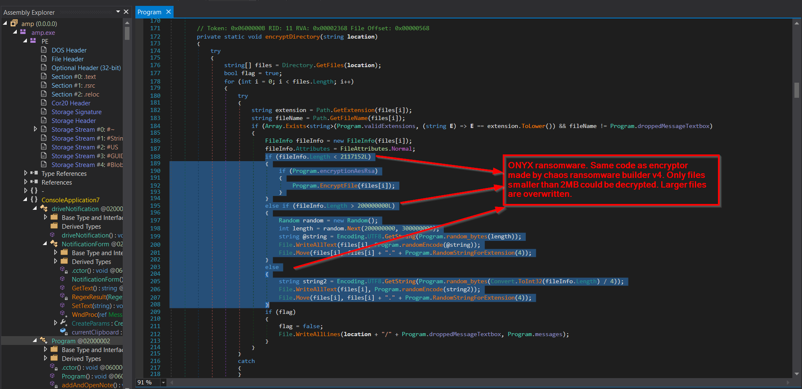Viewport: 802px width, 389px height.
Task: Click the ConsoleApplication7 namespace braces icon
Action: tap(34, 199)
